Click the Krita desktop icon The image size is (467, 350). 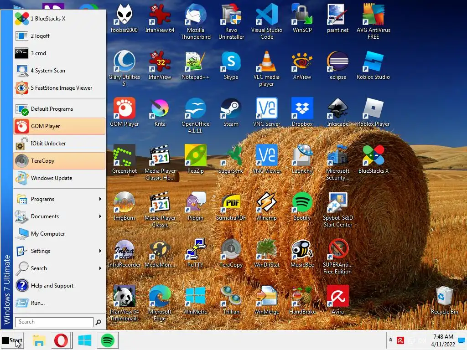[160, 112]
